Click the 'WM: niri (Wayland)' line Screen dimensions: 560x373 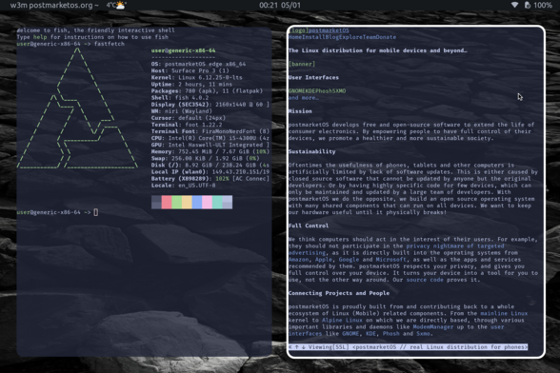click(182, 111)
